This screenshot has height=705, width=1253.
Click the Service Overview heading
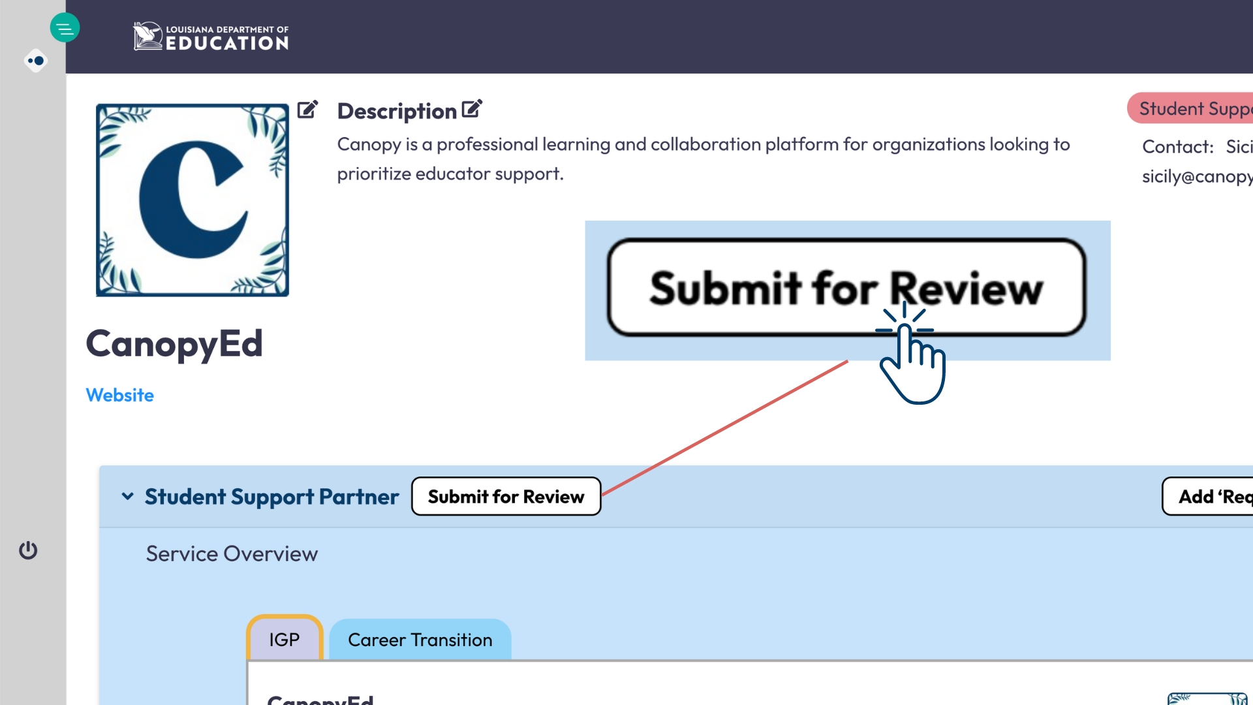pyautogui.click(x=232, y=554)
